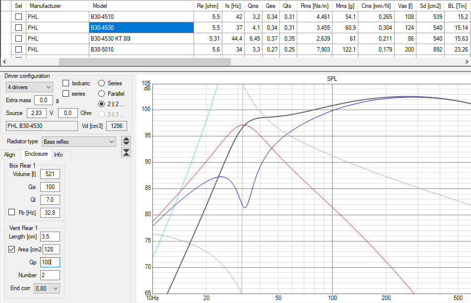The width and height of the screenshot is (471, 303).
Task: Enable the Isobaric checkbox
Action: (x=66, y=83)
